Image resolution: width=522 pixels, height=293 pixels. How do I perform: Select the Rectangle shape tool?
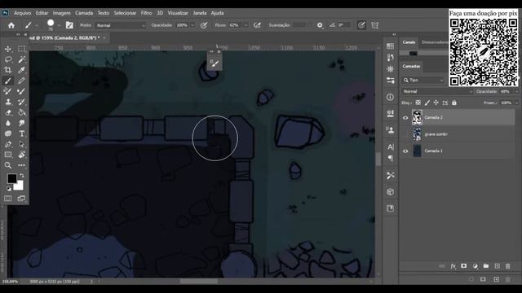(x=8, y=155)
